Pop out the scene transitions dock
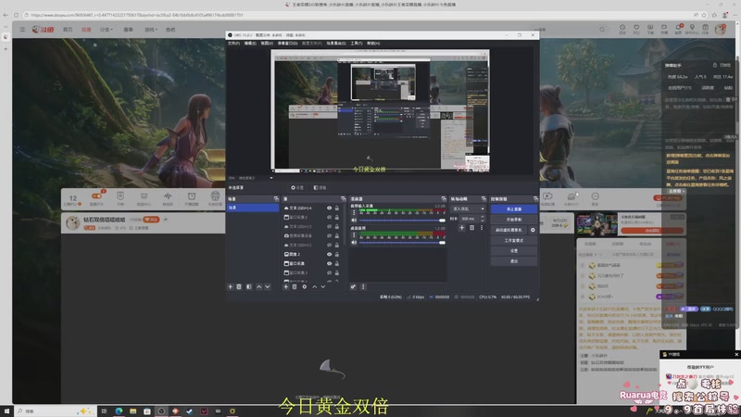 pos(484,199)
